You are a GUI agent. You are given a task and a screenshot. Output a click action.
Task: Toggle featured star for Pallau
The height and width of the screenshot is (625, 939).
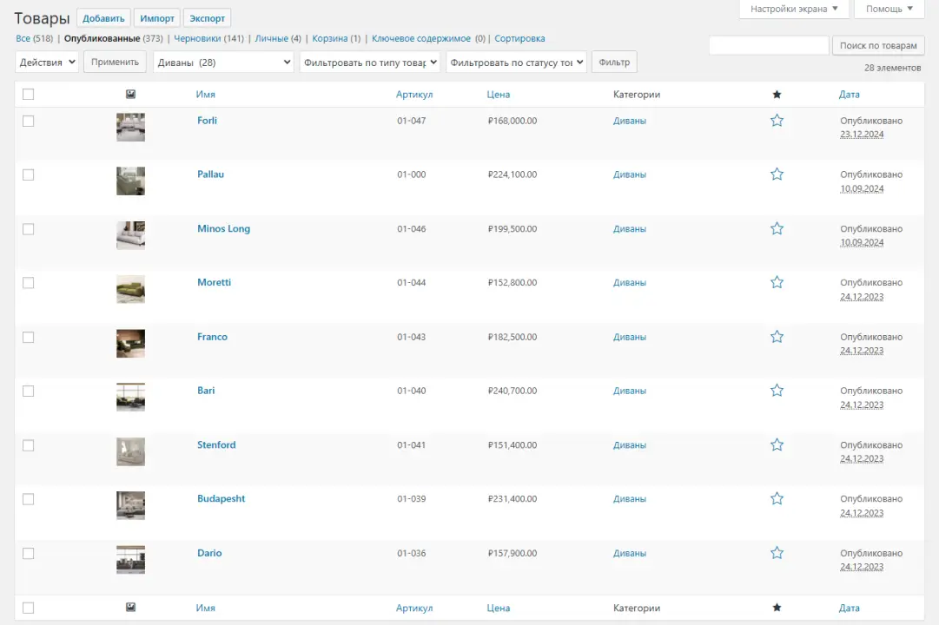coord(777,174)
